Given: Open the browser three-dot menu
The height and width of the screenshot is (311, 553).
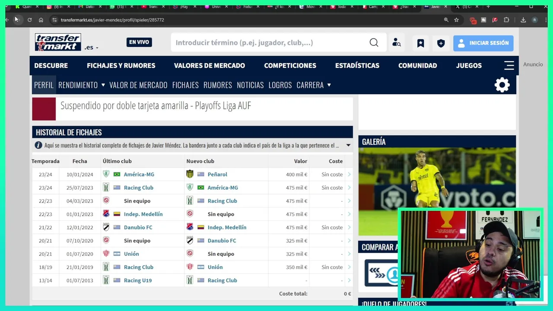Looking at the screenshot, I should (x=546, y=20).
